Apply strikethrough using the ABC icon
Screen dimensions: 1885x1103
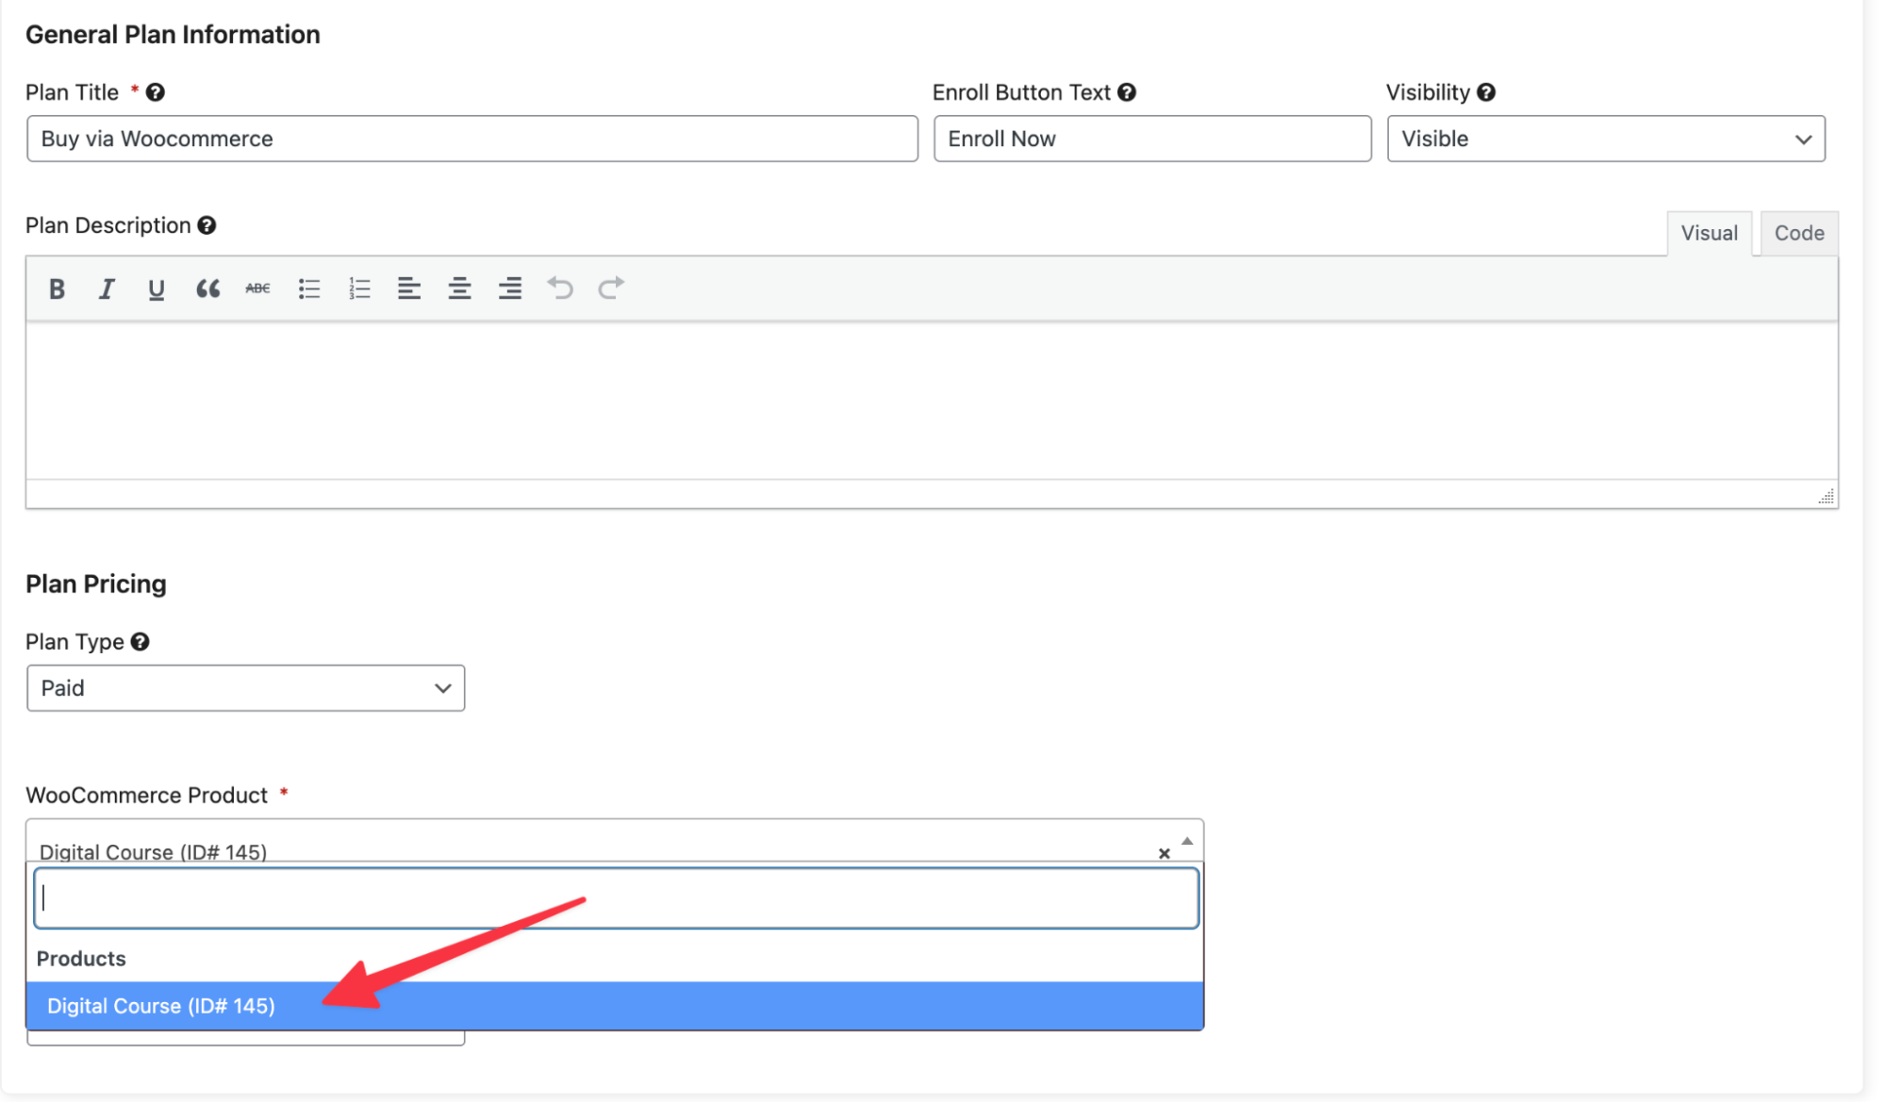pyautogui.click(x=257, y=288)
